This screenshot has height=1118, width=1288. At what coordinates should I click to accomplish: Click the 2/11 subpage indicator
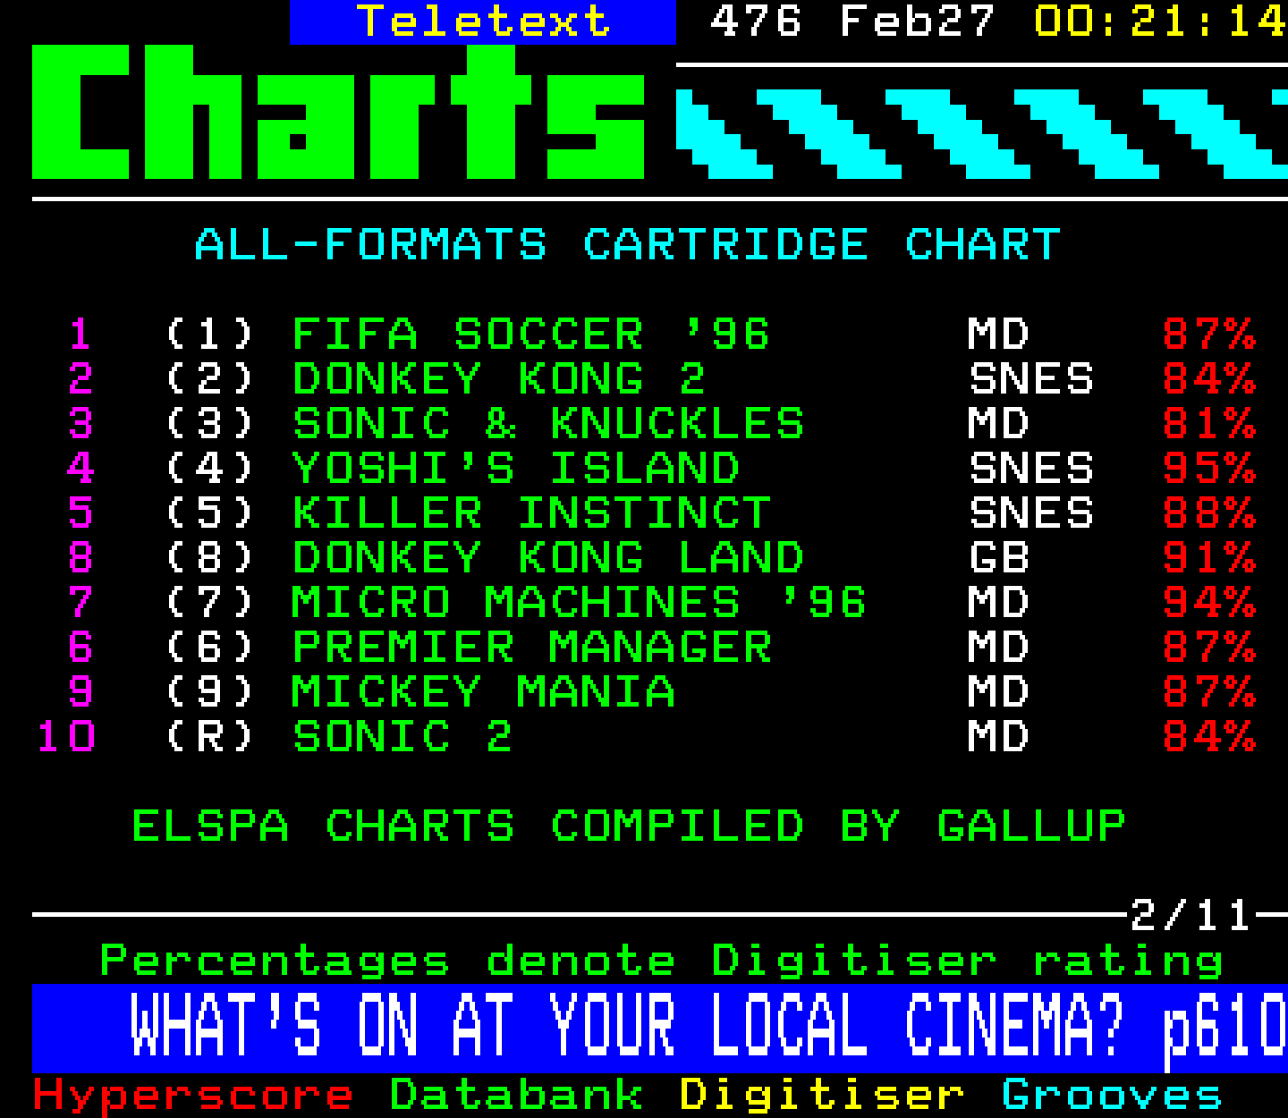(1191, 916)
